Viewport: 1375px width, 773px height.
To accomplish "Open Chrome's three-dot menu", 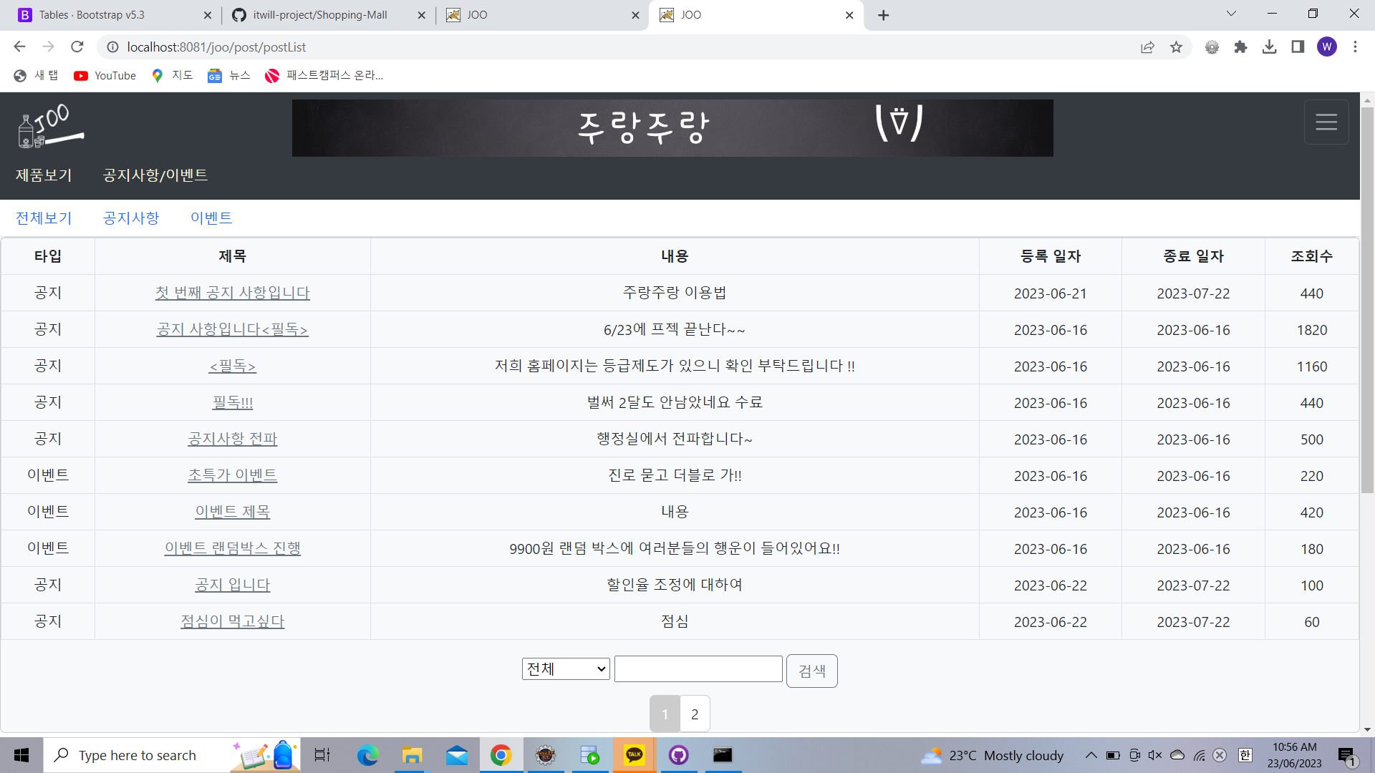I will click(x=1355, y=47).
